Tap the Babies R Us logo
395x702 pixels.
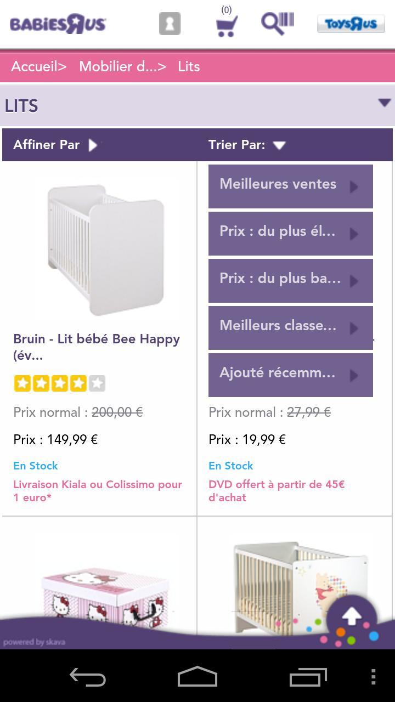[58, 24]
